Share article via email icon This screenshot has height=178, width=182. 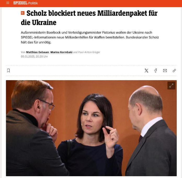click(165, 70)
